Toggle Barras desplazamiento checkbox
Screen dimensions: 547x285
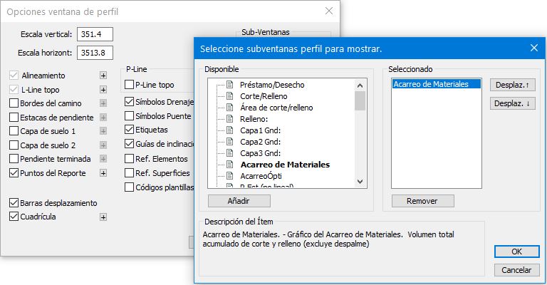(14, 203)
